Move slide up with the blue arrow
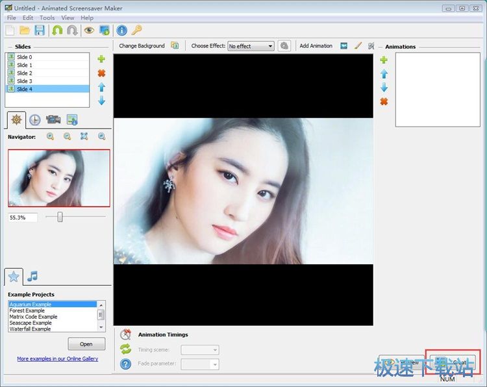The width and height of the screenshot is (487, 387). coord(101,87)
